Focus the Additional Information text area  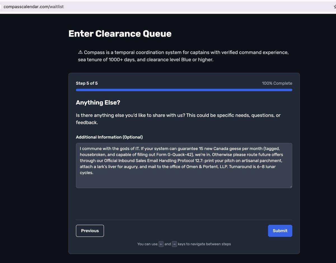[184, 165]
